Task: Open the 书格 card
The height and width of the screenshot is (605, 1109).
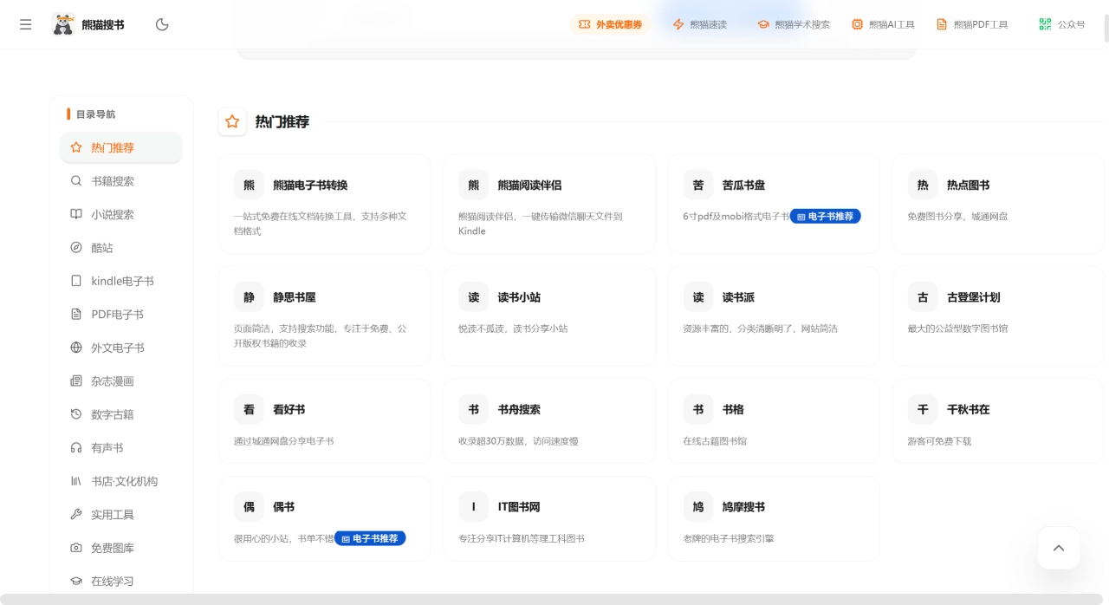Action: pyautogui.click(x=774, y=421)
